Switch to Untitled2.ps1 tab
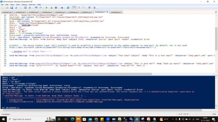The height and width of the screenshot is (122, 218). coord(21,12)
